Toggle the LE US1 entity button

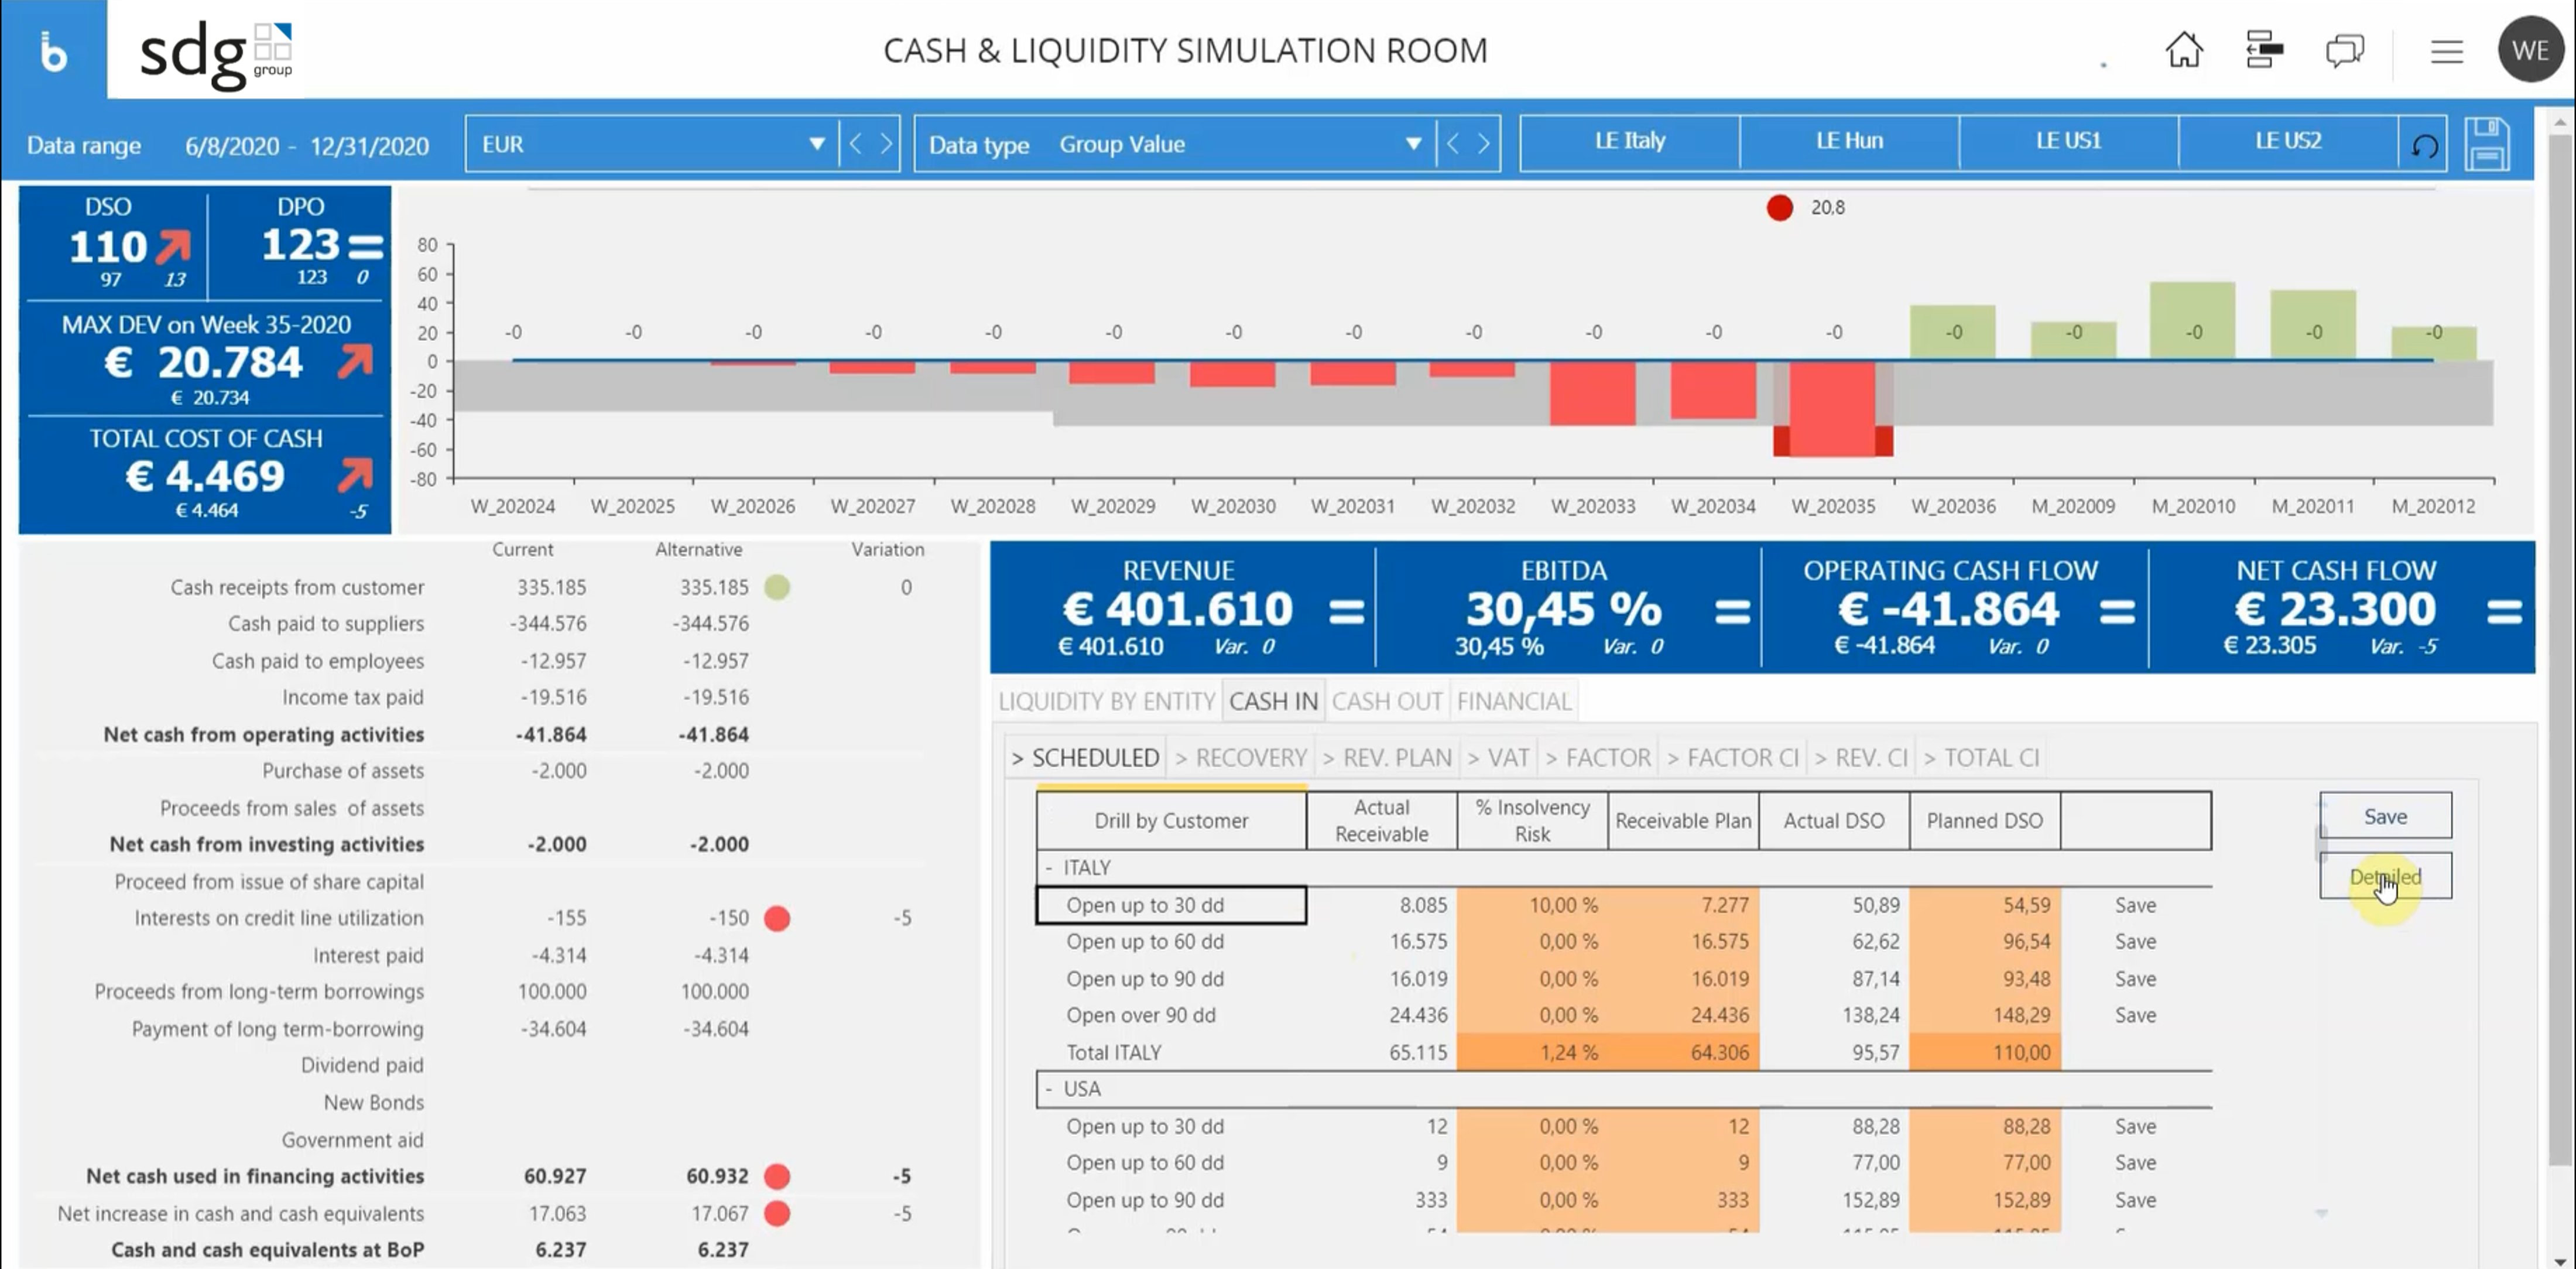[x=2068, y=141]
